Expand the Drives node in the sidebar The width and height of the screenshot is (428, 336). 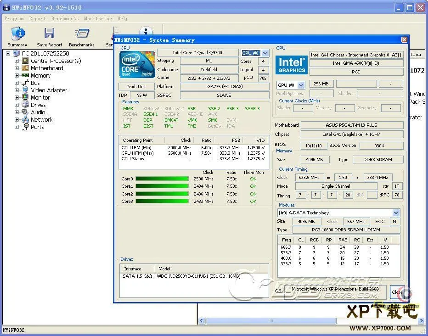click(17, 105)
